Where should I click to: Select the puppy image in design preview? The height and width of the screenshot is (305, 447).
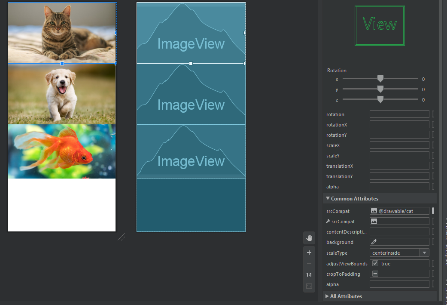click(x=62, y=94)
